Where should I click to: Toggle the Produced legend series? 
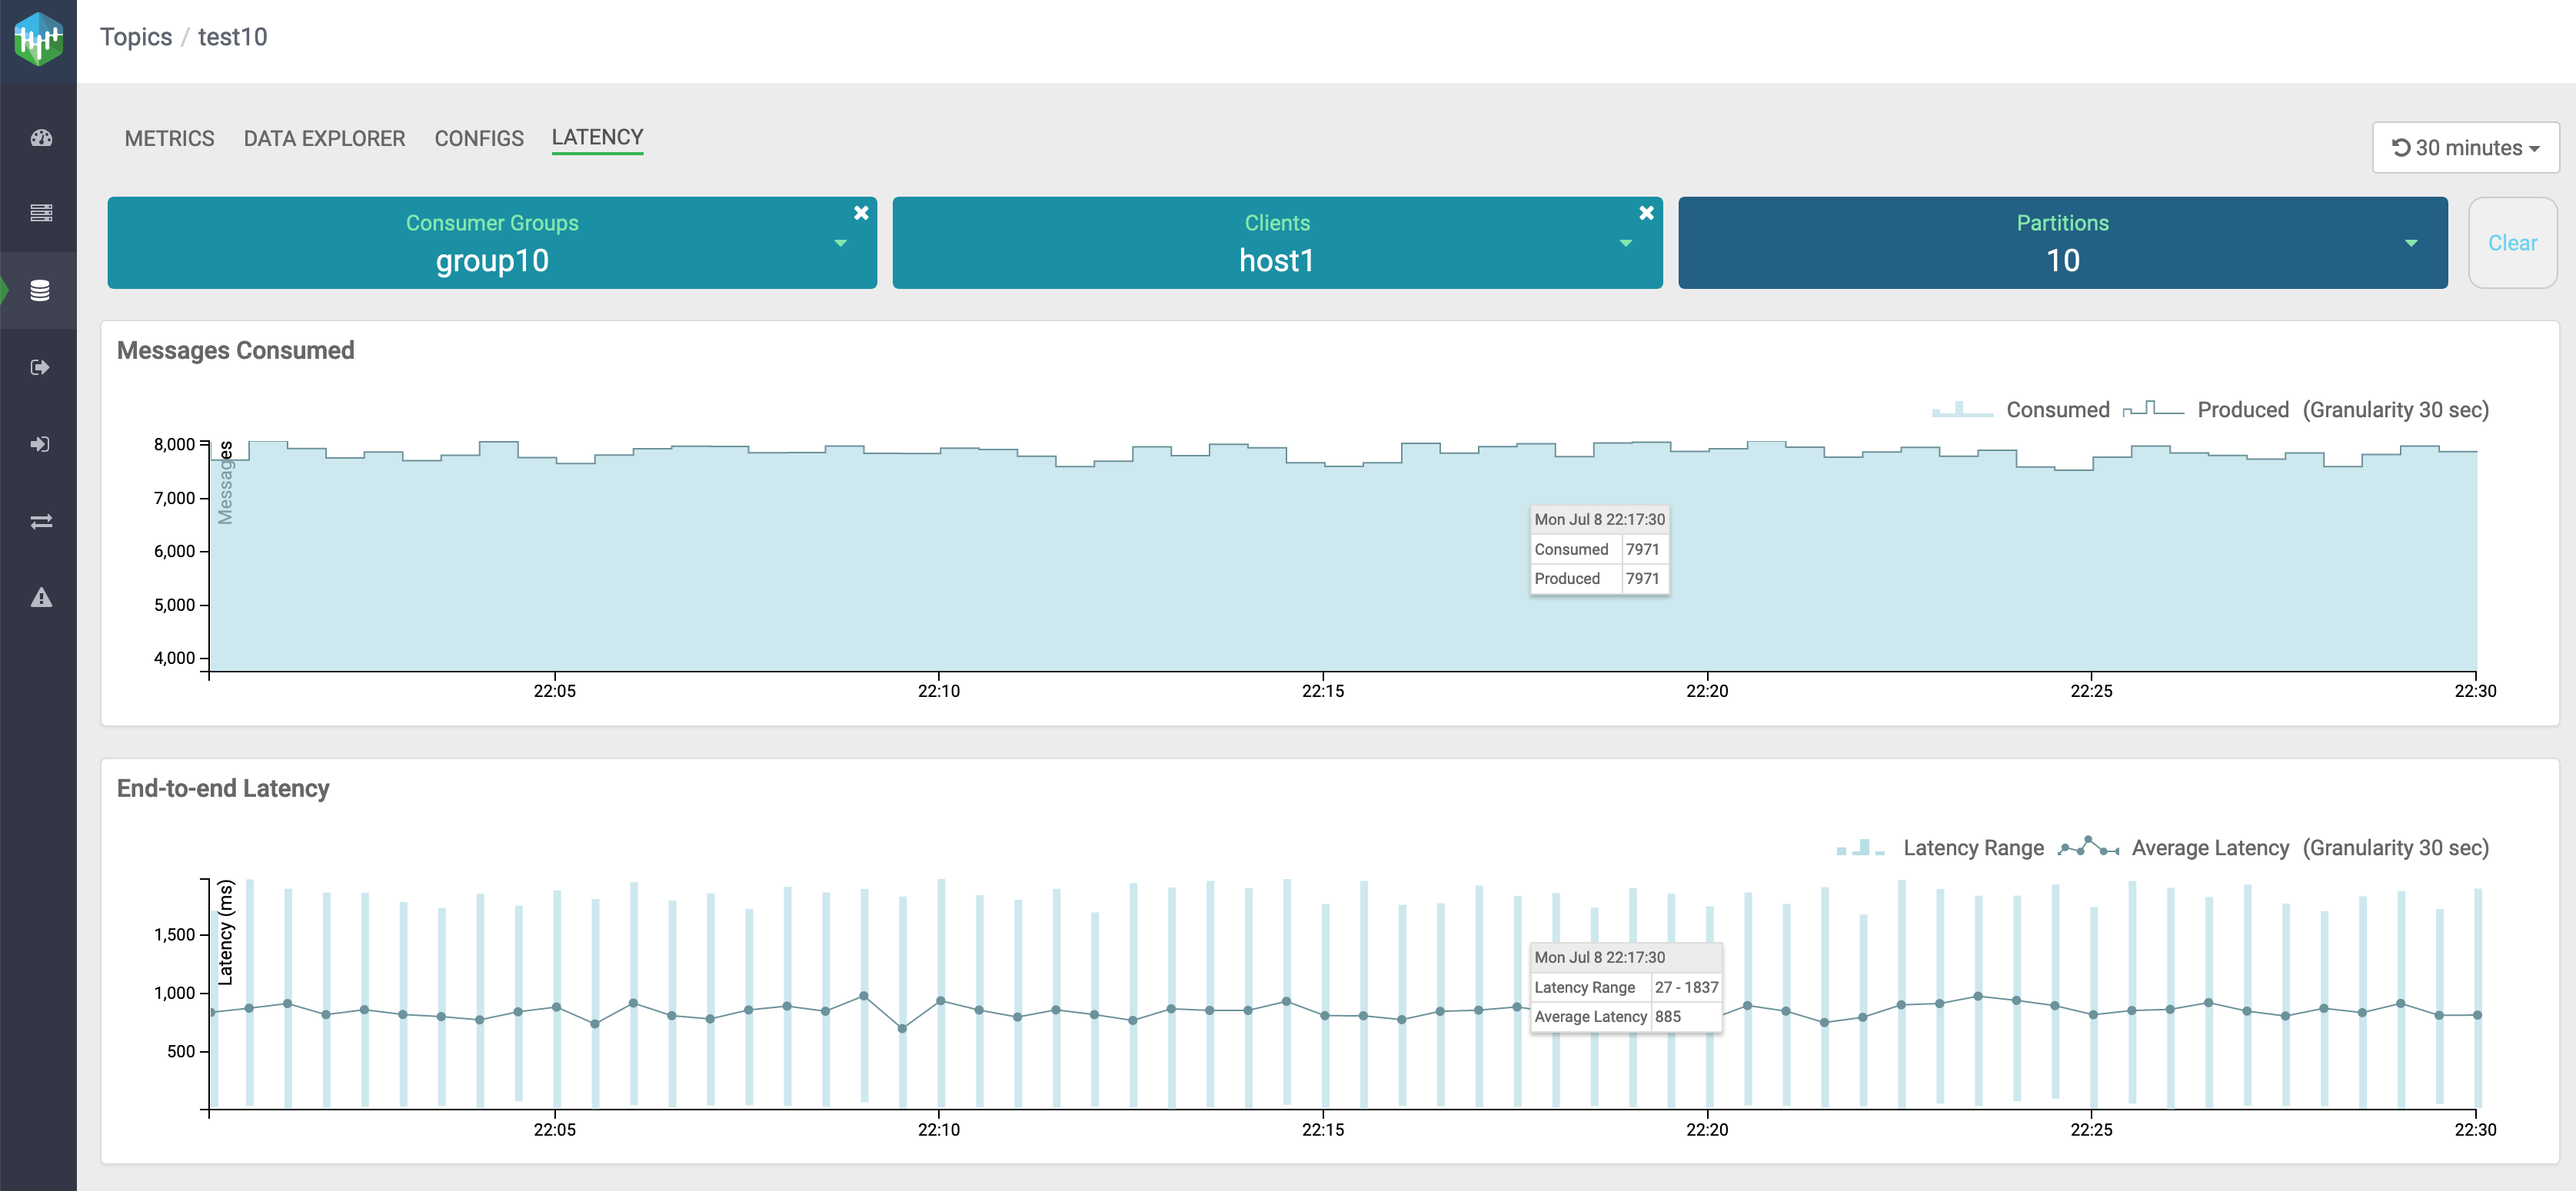(x=2242, y=410)
